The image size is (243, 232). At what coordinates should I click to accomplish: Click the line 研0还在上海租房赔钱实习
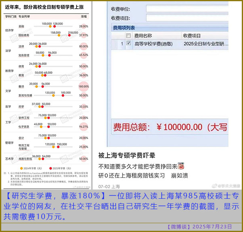coord(132,176)
